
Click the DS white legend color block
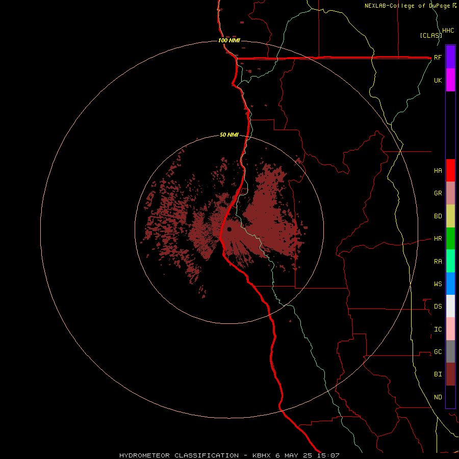(450, 306)
